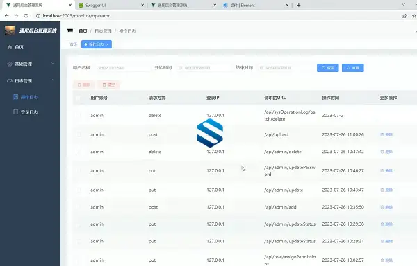417x266 pixels.
Task: Go back with the browser back arrow
Action: tap(7, 16)
